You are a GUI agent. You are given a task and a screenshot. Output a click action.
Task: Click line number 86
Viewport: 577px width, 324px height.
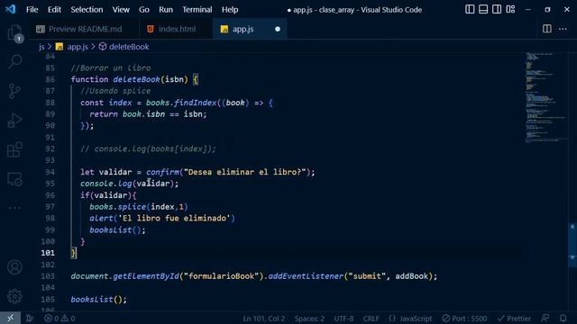click(x=50, y=79)
